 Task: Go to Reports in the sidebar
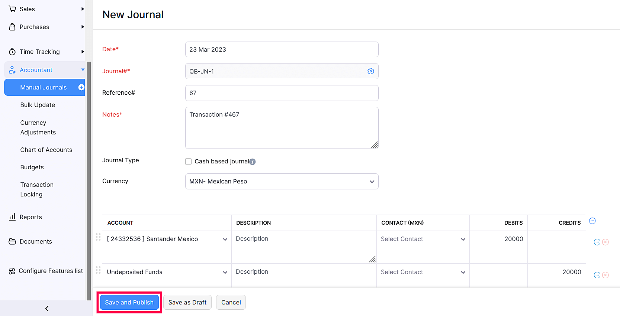(31, 217)
